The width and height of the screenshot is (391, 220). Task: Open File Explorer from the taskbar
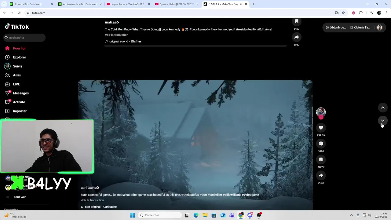pyautogui.click(x=205, y=215)
